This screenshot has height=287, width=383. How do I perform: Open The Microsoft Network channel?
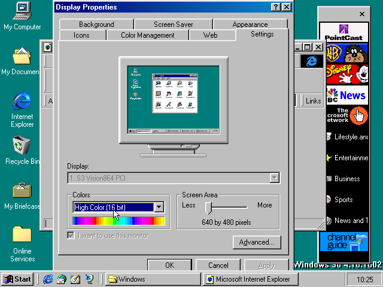(x=347, y=115)
